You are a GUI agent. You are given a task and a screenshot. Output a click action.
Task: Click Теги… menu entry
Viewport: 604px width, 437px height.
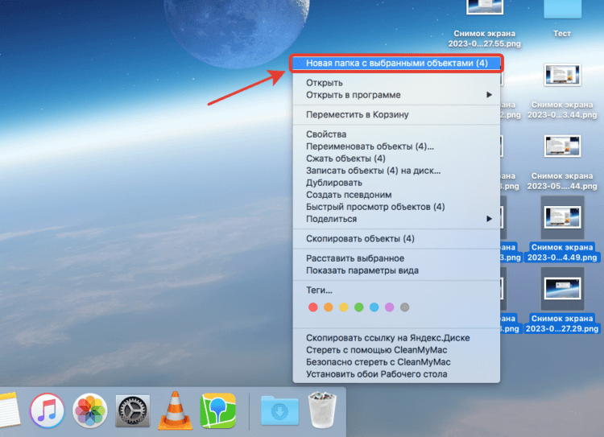(x=397, y=290)
